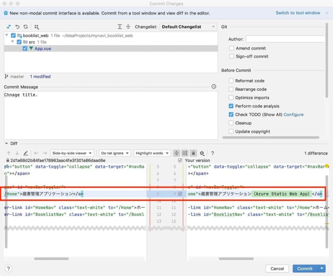Click the master branch icon

click(x=6, y=77)
